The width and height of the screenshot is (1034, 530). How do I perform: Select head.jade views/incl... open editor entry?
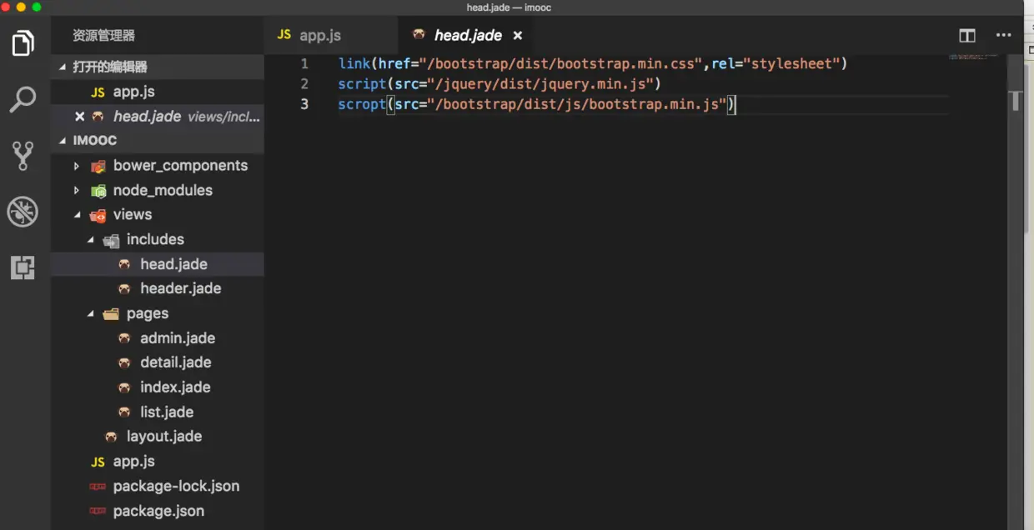point(158,117)
